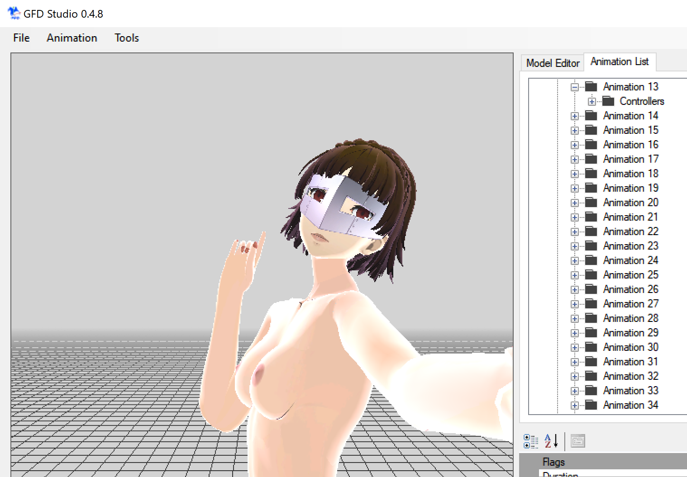Collapse the Animation 13 node
The image size is (687, 477).
[x=575, y=87]
